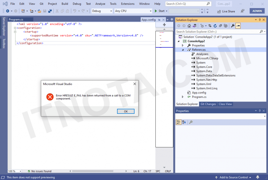Click the Refresh icon in Solution Explorer
The height and width of the screenshot is (180, 268).
click(x=215, y=26)
